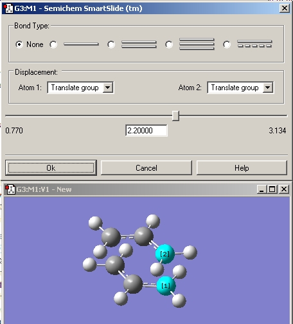Confirm with the Ok button
This screenshot has height=324, width=293.
coord(51,167)
